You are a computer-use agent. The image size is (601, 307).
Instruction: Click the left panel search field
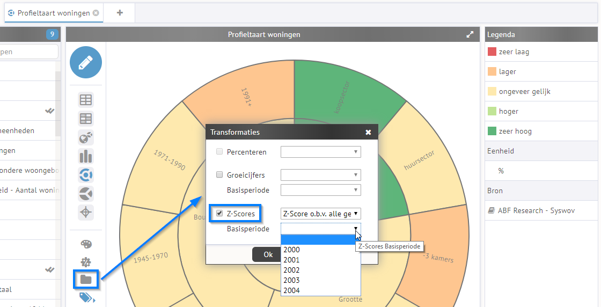tap(29, 52)
